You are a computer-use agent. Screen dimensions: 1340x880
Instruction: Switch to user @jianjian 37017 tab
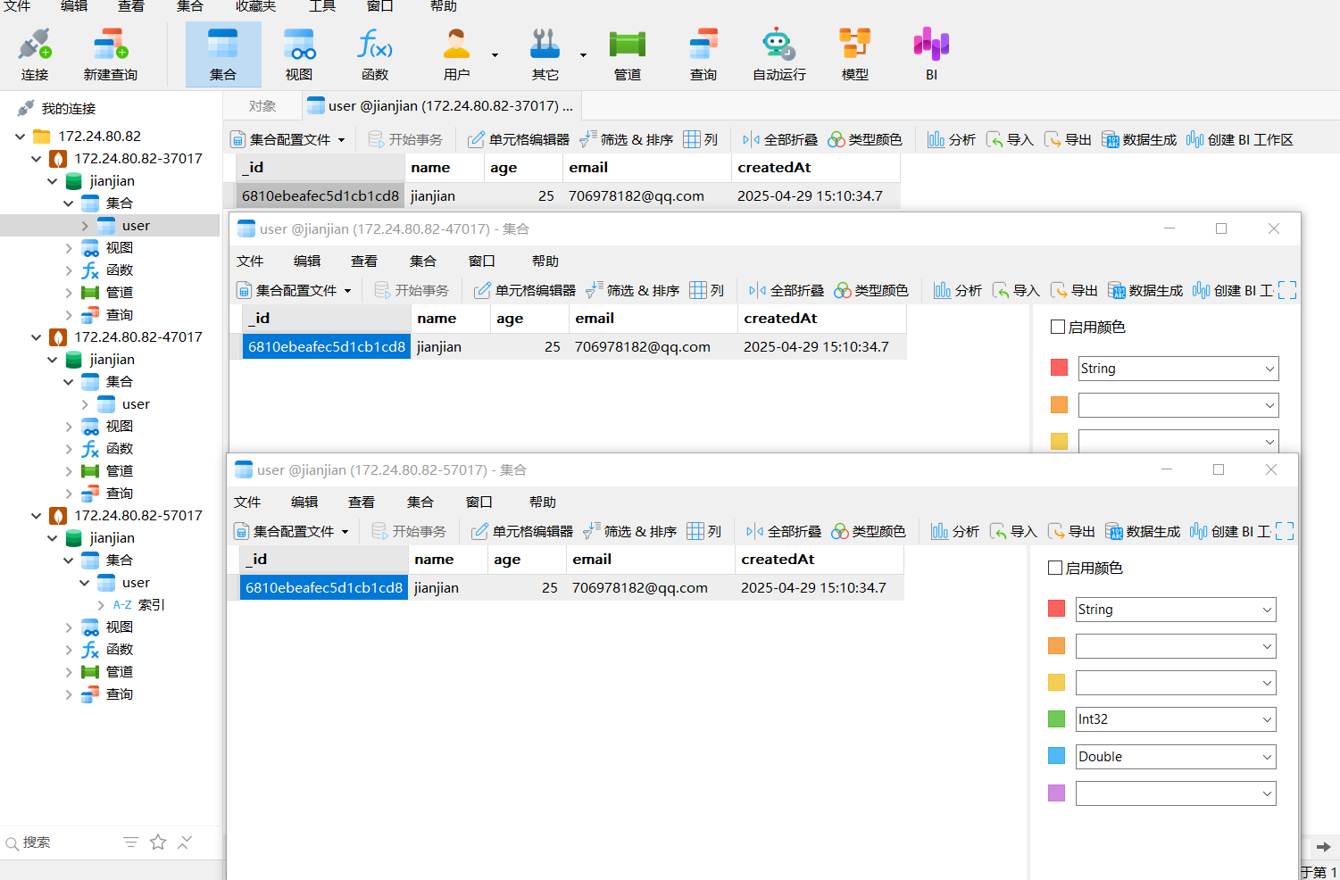click(442, 106)
